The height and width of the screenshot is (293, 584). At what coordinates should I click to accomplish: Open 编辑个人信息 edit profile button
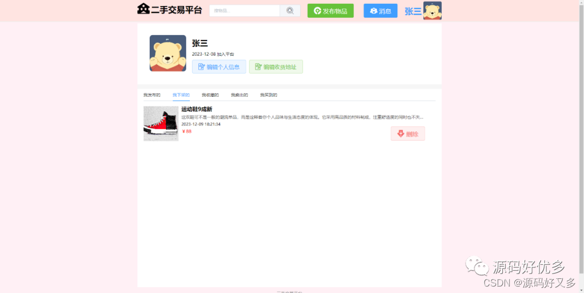click(x=219, y=66)
